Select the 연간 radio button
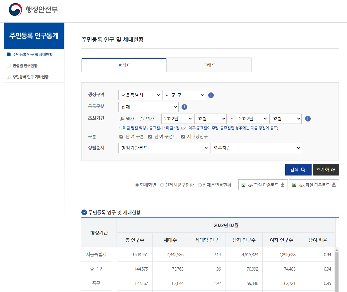Image resolution: width=347 pixels, height=292 pixels. (x=142, y=119)
